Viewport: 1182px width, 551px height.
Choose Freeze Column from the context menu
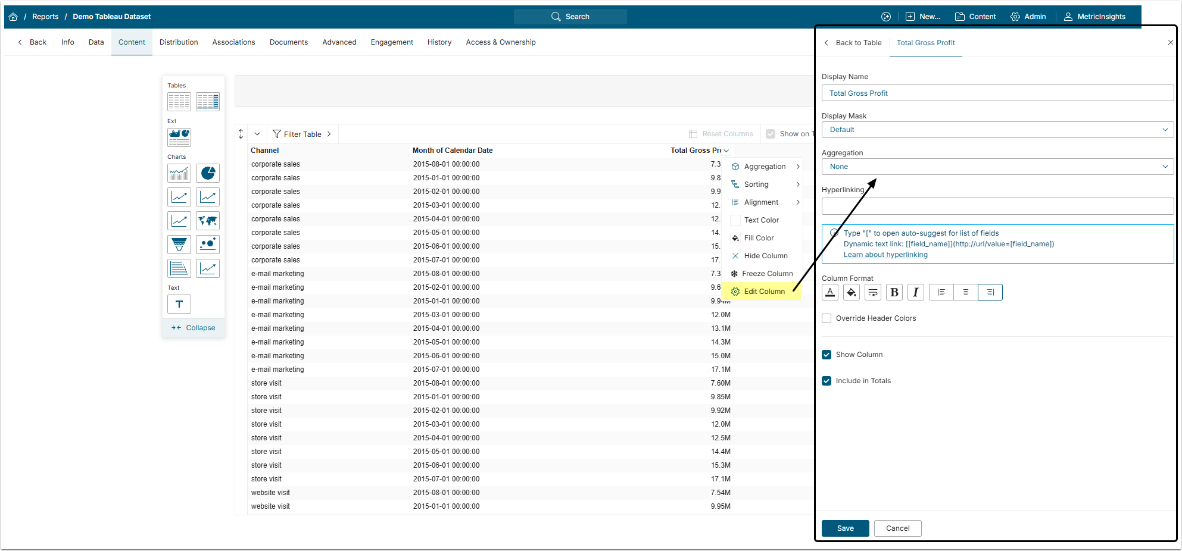[x=767, y=274]
